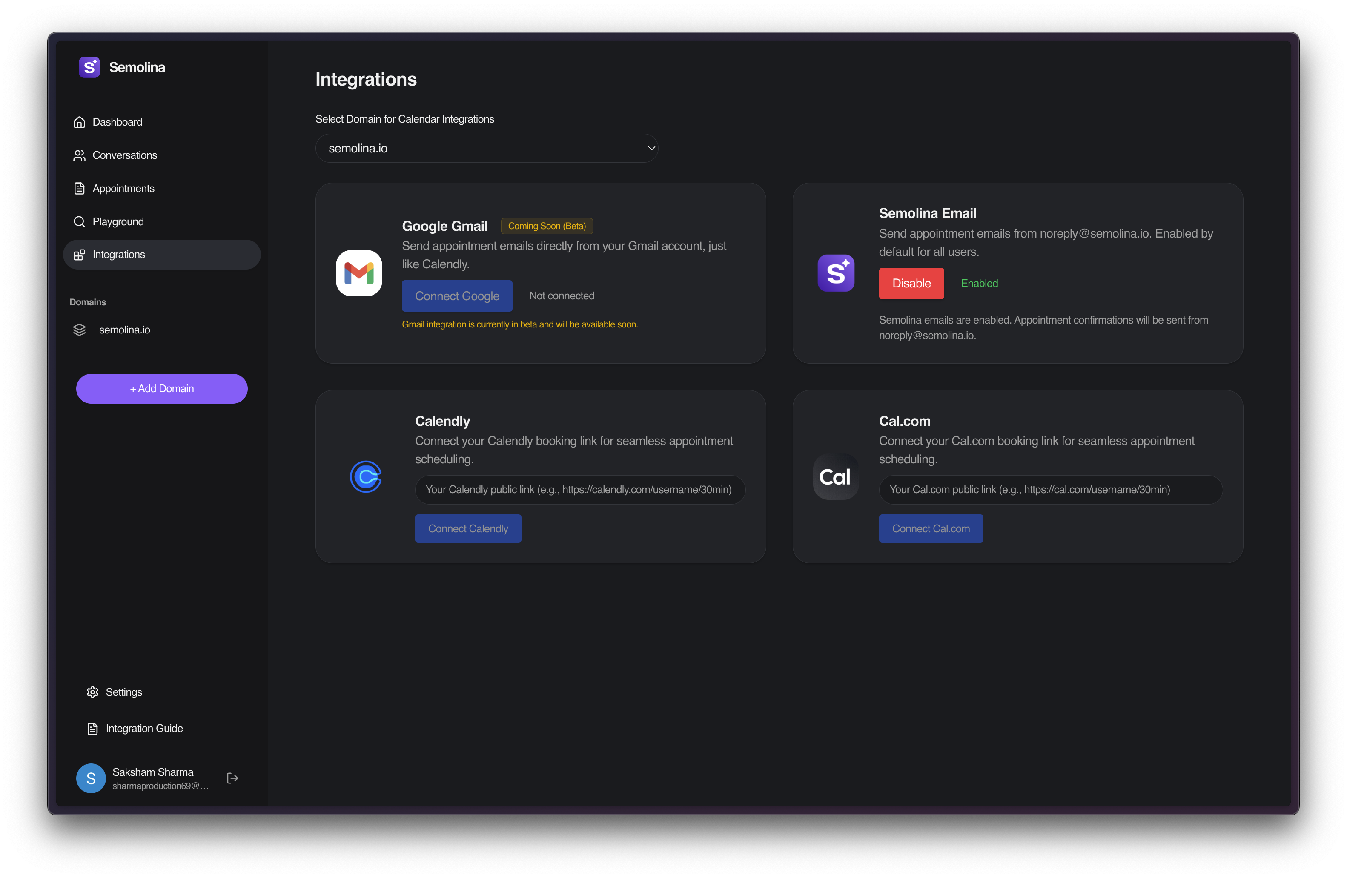The width and height of the screenshot is (1347, 878).
Task: Disable Semolina Email
Action: click(x=911, y=284)
